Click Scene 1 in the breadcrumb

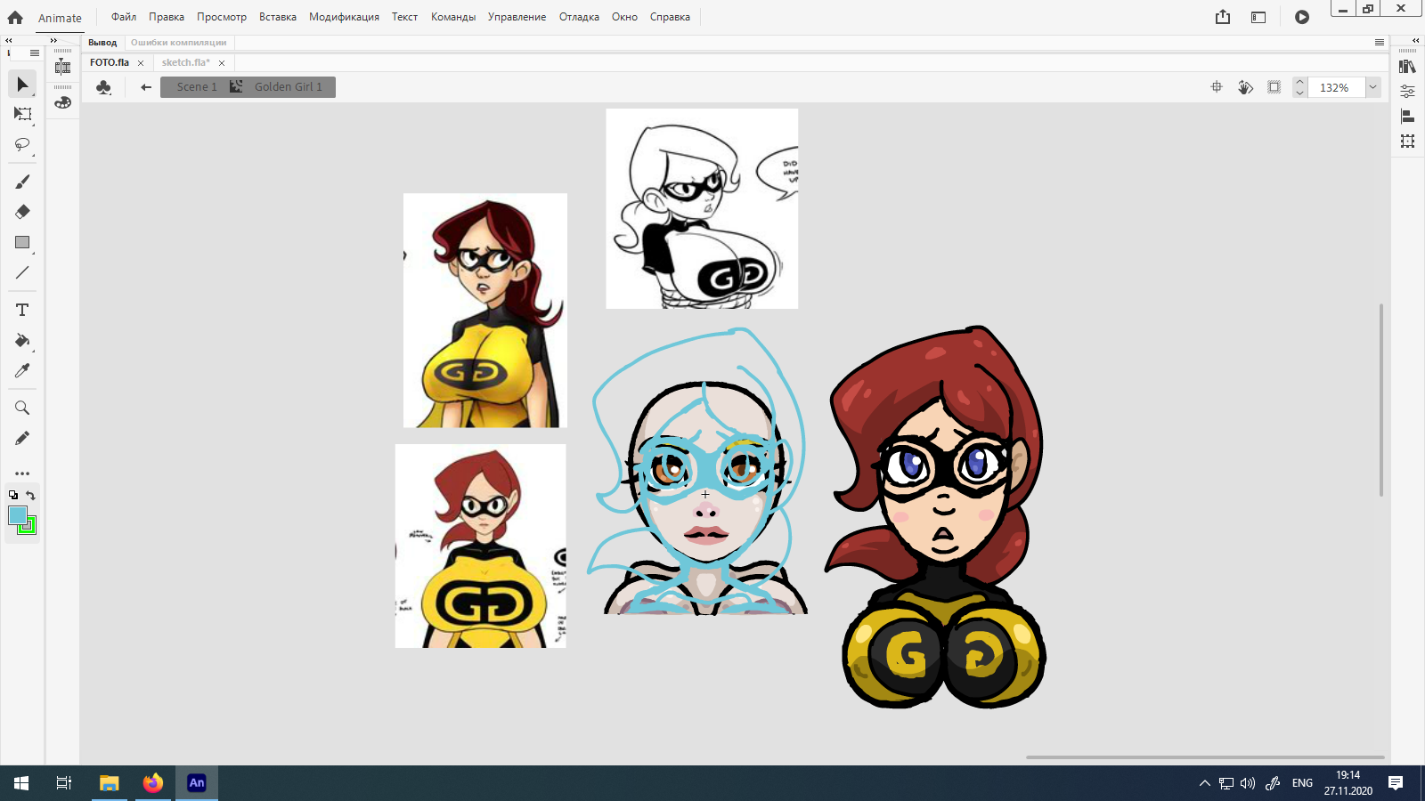pyautogui.click(x=196, y=87)
